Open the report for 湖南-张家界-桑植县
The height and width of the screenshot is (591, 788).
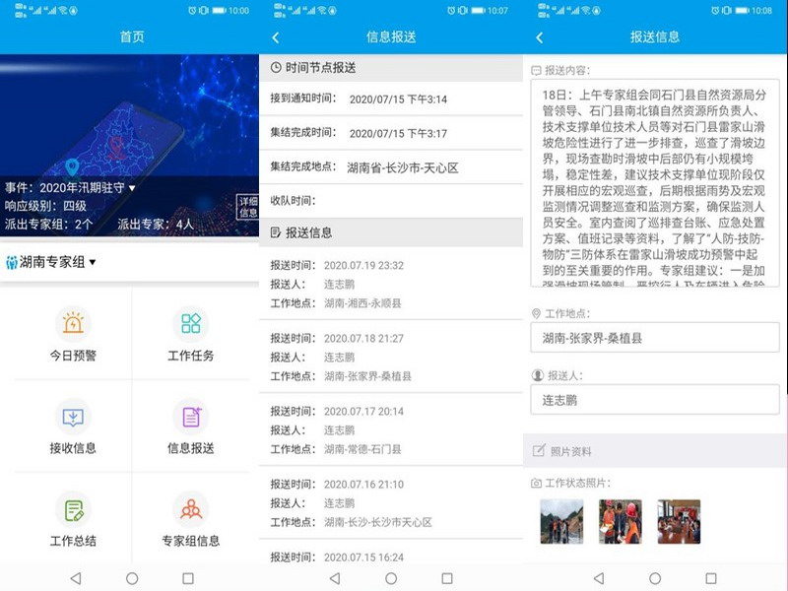coord(391,357)
